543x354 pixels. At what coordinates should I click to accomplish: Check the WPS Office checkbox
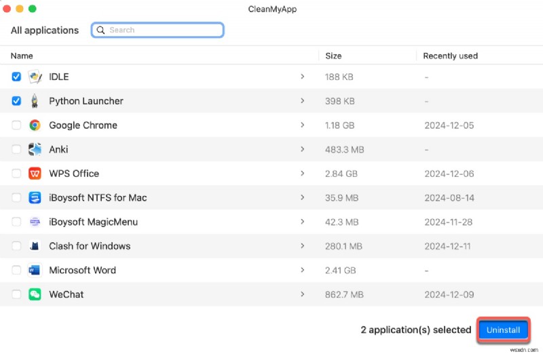[16, 174]
